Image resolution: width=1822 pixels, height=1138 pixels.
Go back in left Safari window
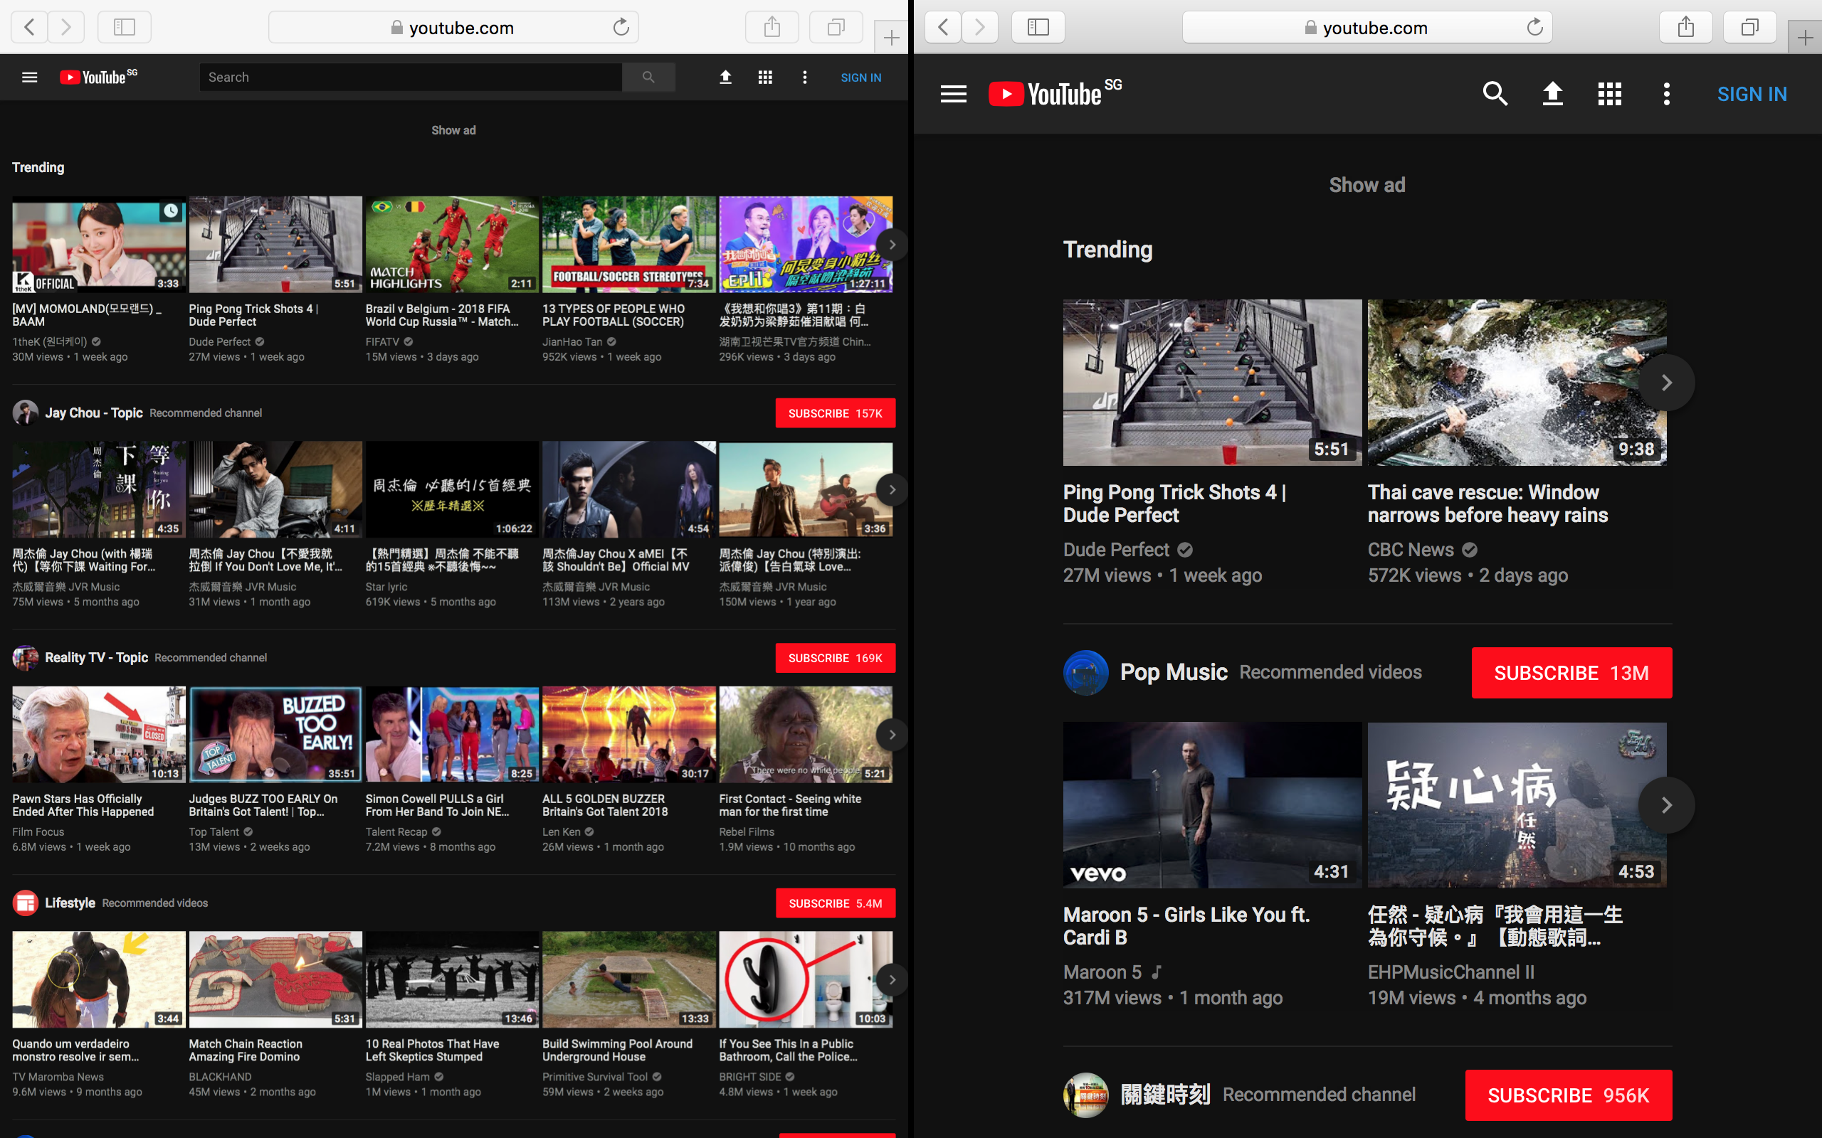(29, 28)
